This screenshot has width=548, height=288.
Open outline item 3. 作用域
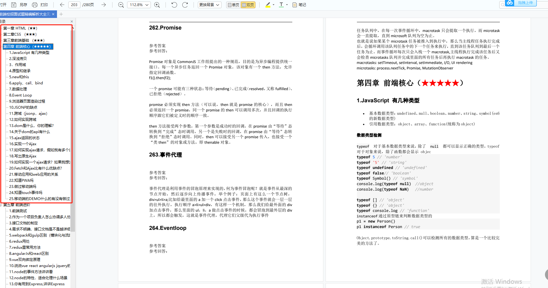click(x=18, y=65)
